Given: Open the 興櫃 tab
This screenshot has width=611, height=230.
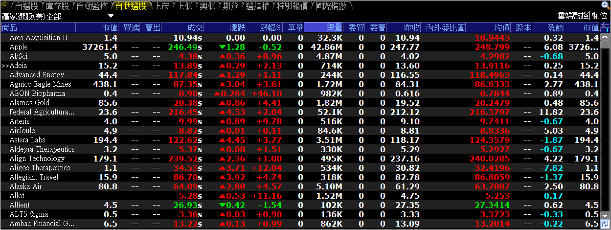Looking at the screenshot, I should 207,6.
